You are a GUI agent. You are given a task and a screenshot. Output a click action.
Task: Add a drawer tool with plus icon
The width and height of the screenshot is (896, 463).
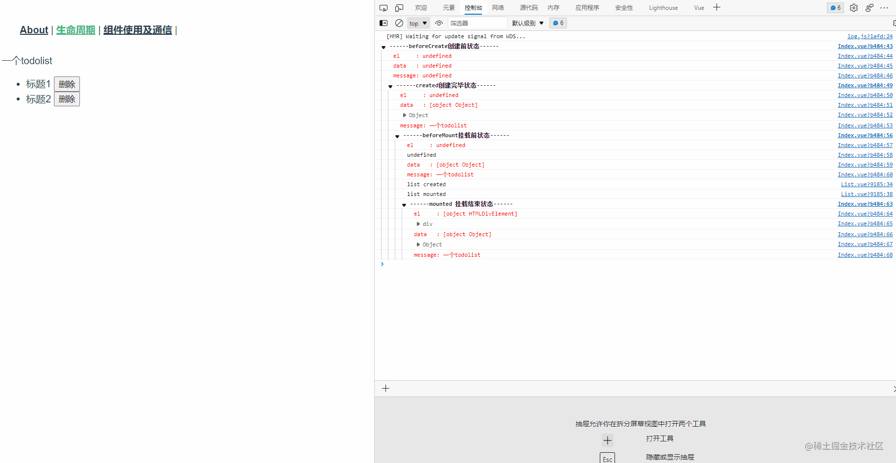pos(386,389)
